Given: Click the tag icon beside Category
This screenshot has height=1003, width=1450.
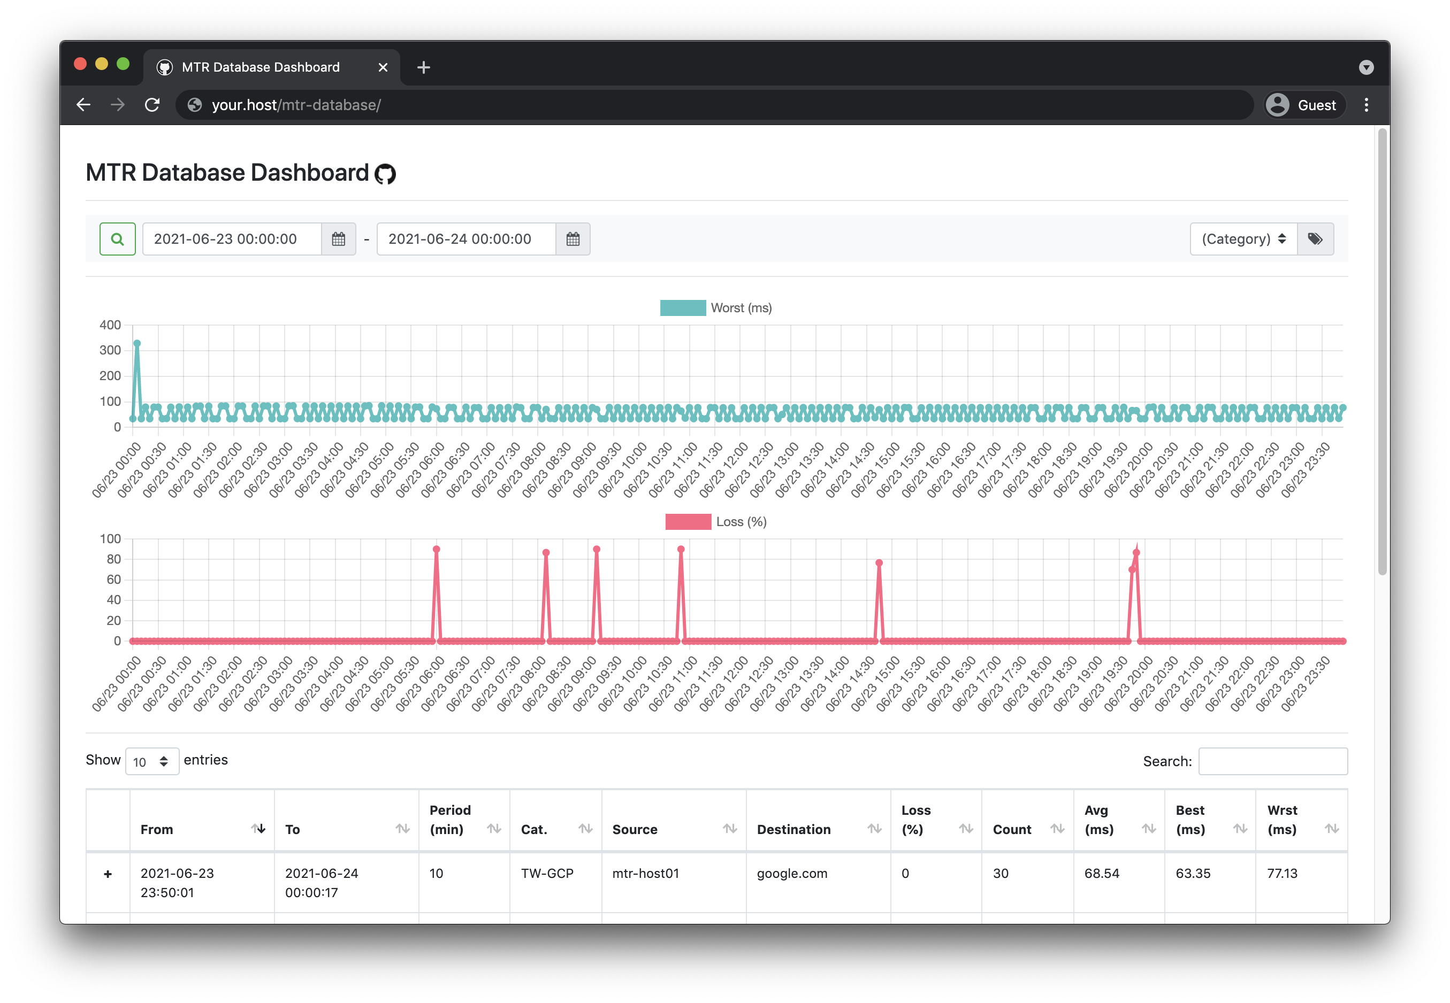Looking at the screenshot, I should (x=1315, y=239).
